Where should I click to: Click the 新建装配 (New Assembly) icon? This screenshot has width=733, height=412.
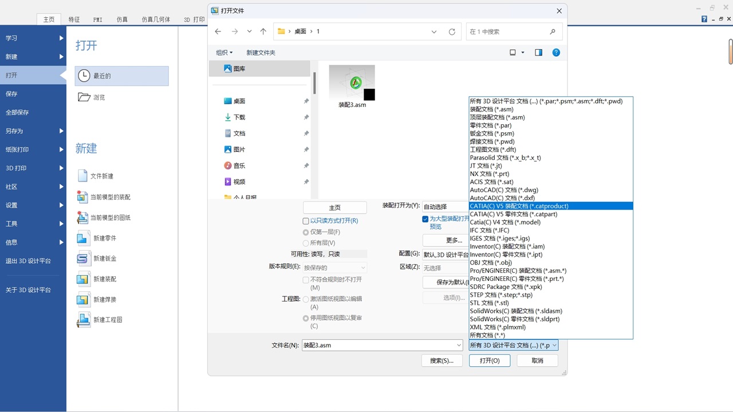(83, 279)
